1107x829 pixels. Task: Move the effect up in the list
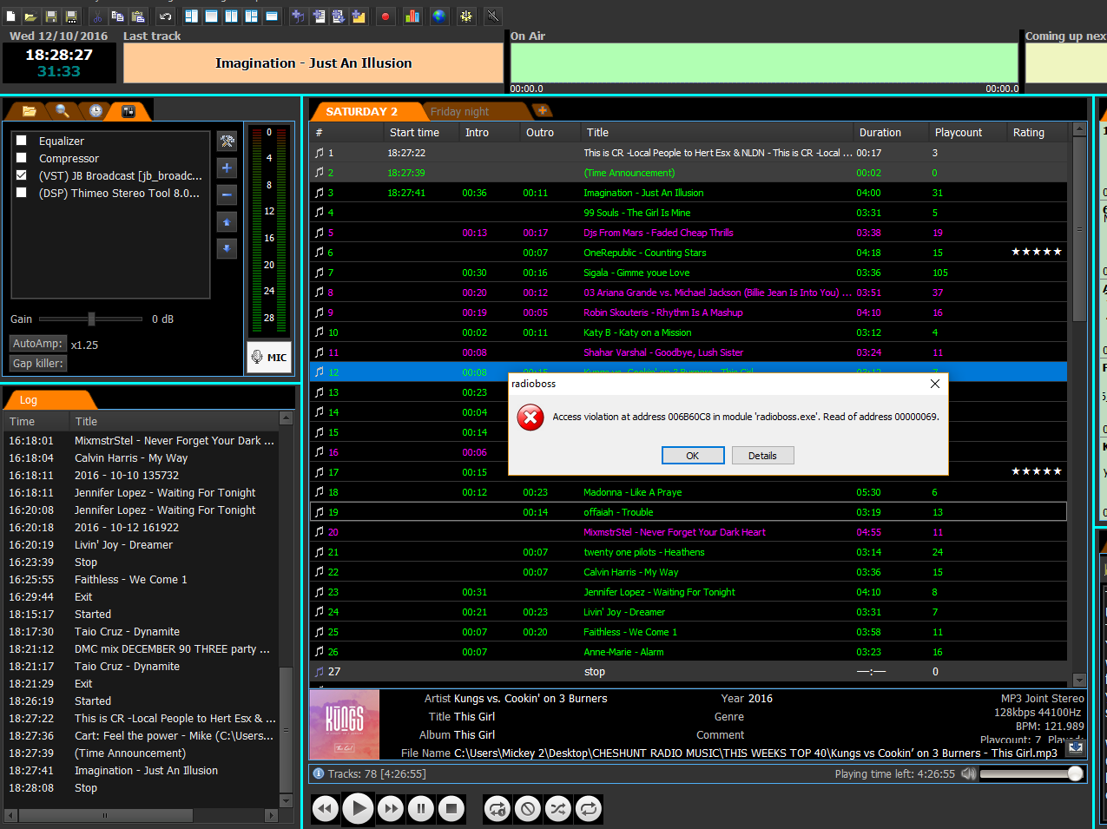pyautogui.click(x=227, y=222)
